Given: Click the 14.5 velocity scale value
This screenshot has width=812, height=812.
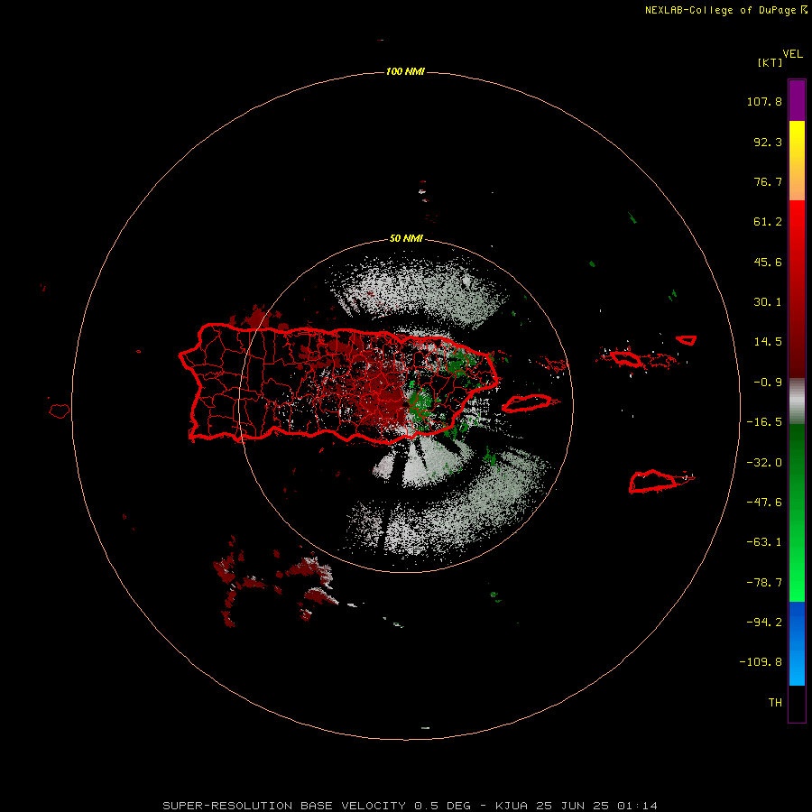Looking at the screenshot, I should (768, 342).
